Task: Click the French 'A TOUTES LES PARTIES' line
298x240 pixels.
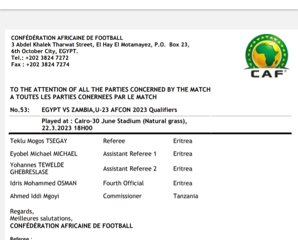Action: pos(83,97)
